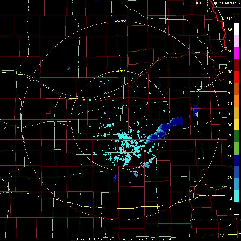Click the '62' legend value
The image size is (241, 241).
point(230,40)
